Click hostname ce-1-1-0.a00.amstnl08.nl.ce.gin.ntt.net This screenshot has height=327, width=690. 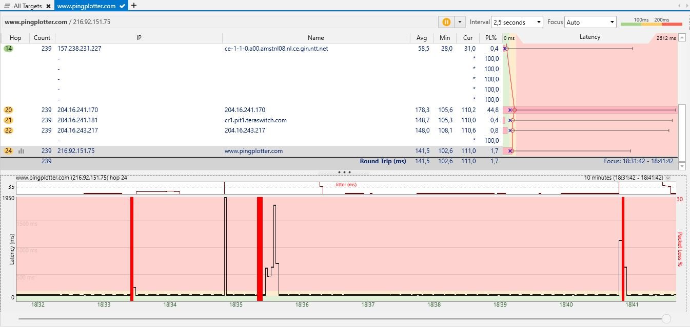(277, 49)
